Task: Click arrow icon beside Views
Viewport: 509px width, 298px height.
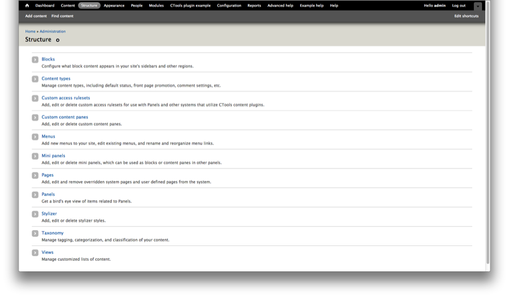Action: [35, 253]
